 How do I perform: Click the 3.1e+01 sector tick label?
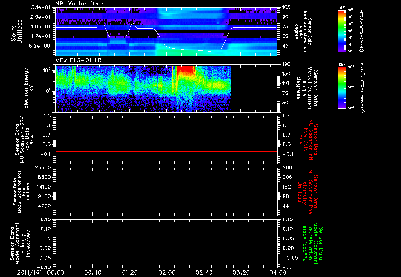[x=41, y=7]
